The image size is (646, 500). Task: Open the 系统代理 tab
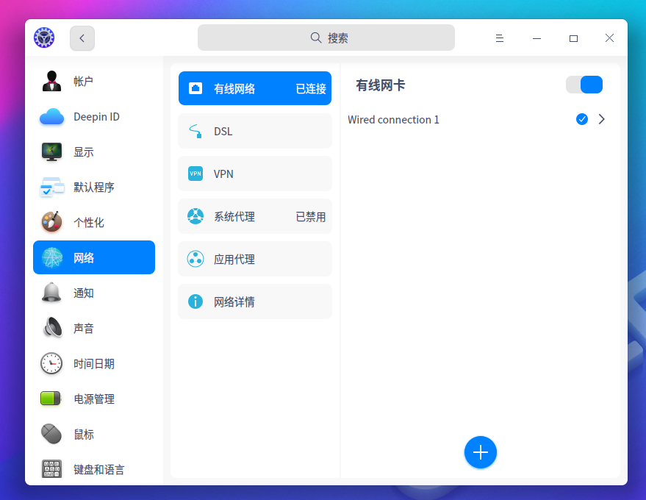point(255,216)
